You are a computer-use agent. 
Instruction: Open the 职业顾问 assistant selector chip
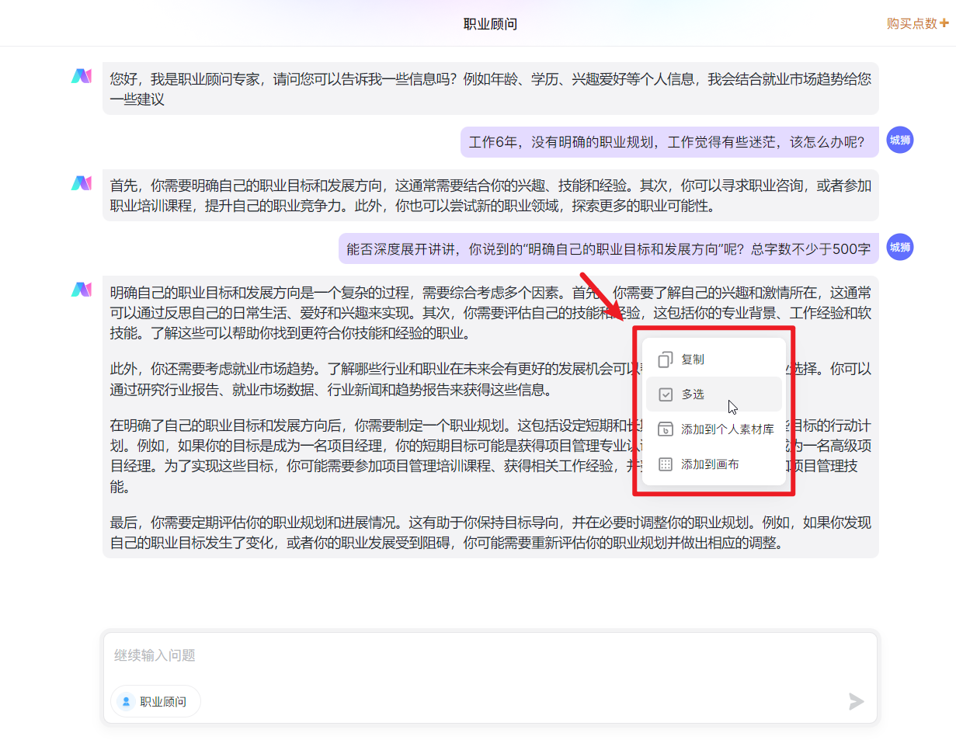pyautogui.click(x=155, y=701)
